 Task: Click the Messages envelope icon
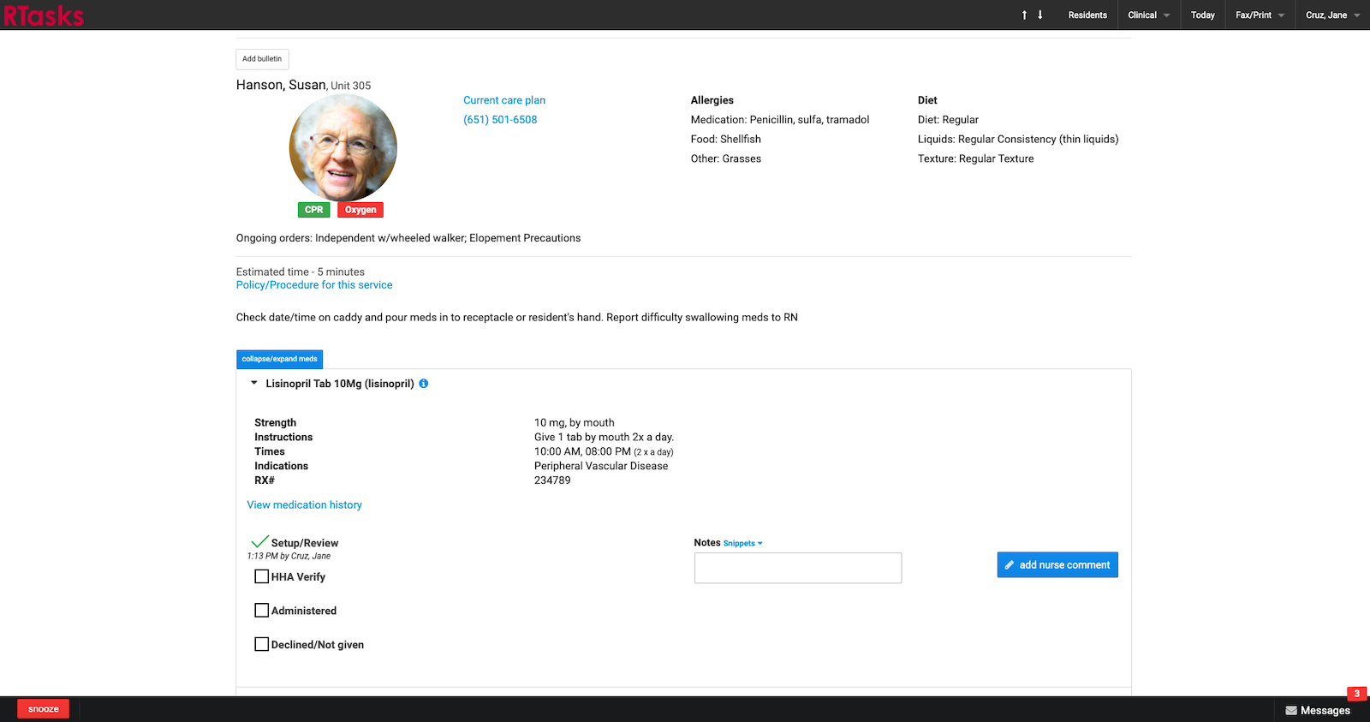[x=1291, y=710]
